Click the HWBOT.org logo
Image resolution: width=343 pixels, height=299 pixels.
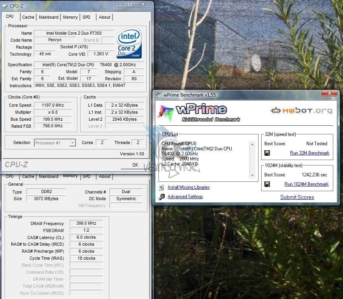pyautogui.click(x=301, y=111)
